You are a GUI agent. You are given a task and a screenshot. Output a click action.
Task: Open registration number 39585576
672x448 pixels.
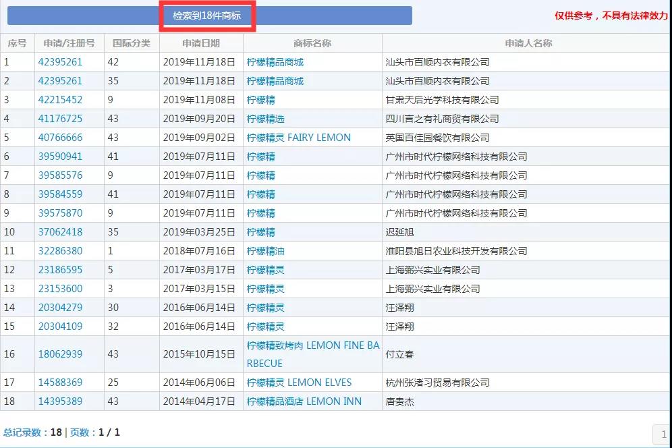pyautogui.click(x=60, y=175)
